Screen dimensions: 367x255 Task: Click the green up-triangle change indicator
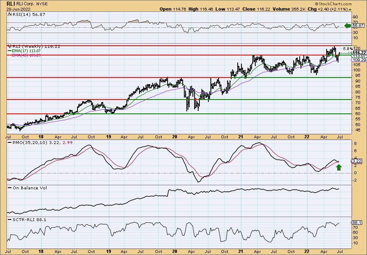[x=350, y=9]
